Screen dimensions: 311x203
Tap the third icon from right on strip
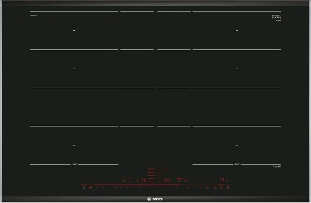pyautogui.click(x=214, y=188)
